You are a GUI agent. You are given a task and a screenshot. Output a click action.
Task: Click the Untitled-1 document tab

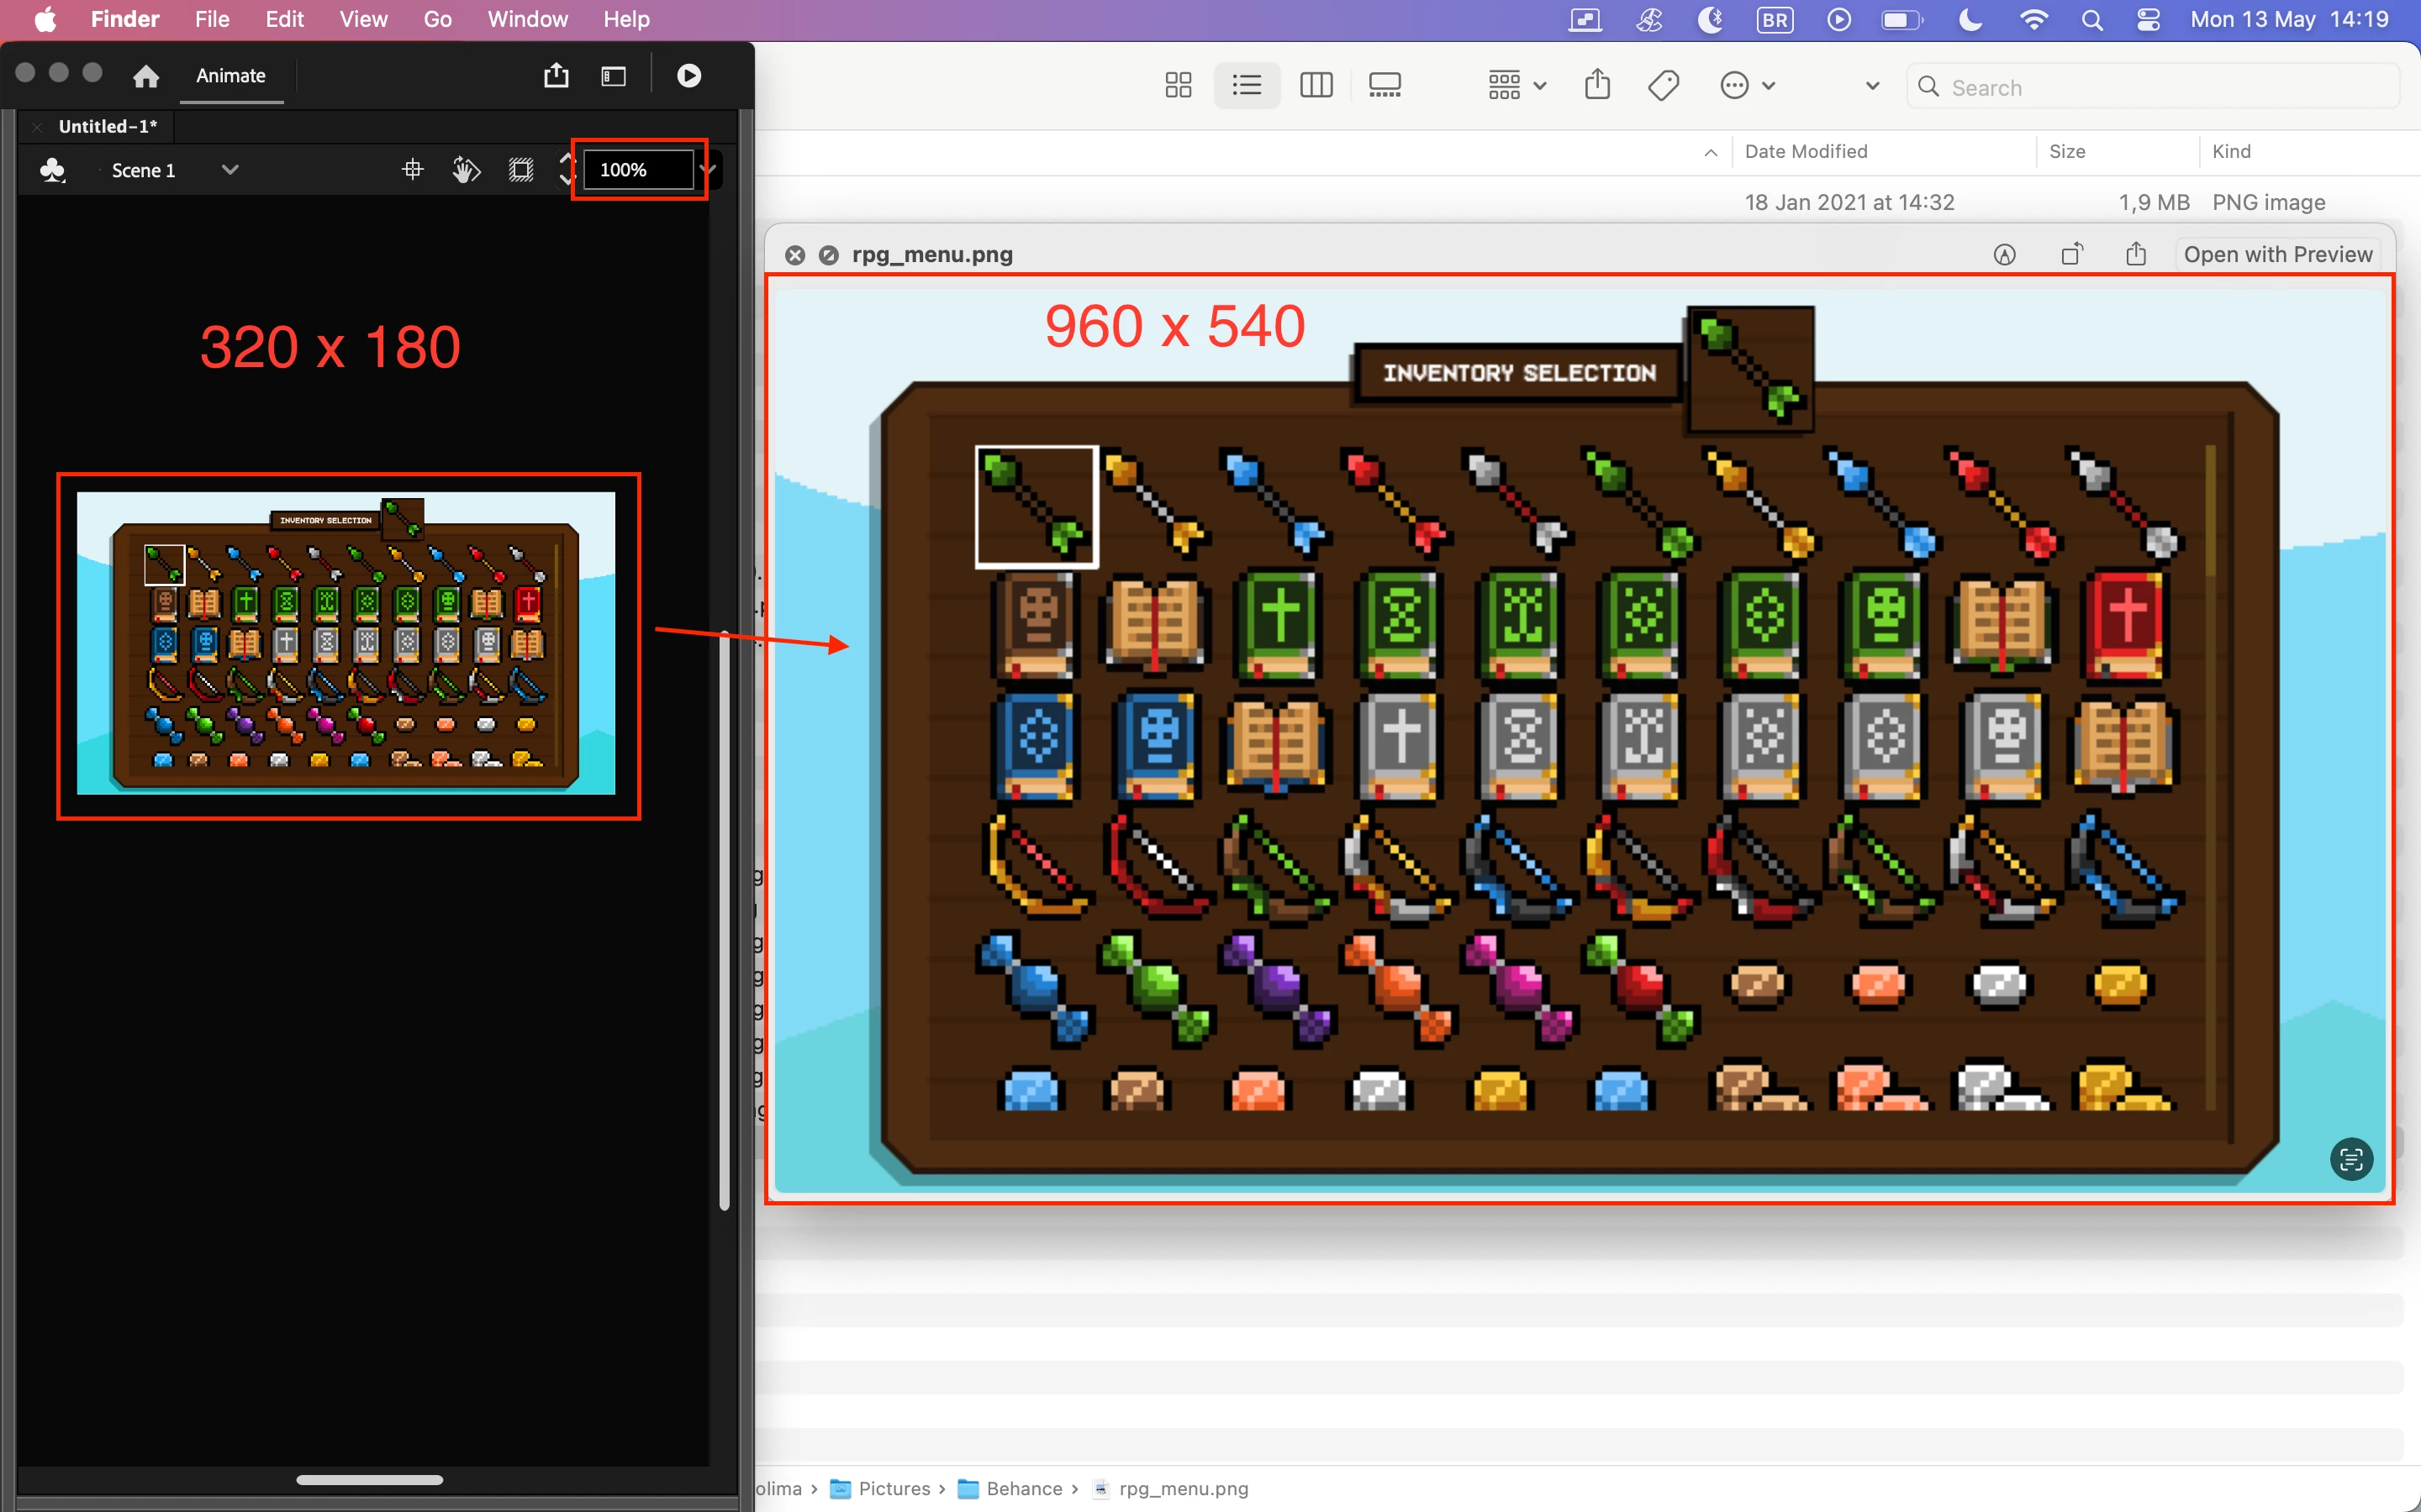tap(107, 126)
